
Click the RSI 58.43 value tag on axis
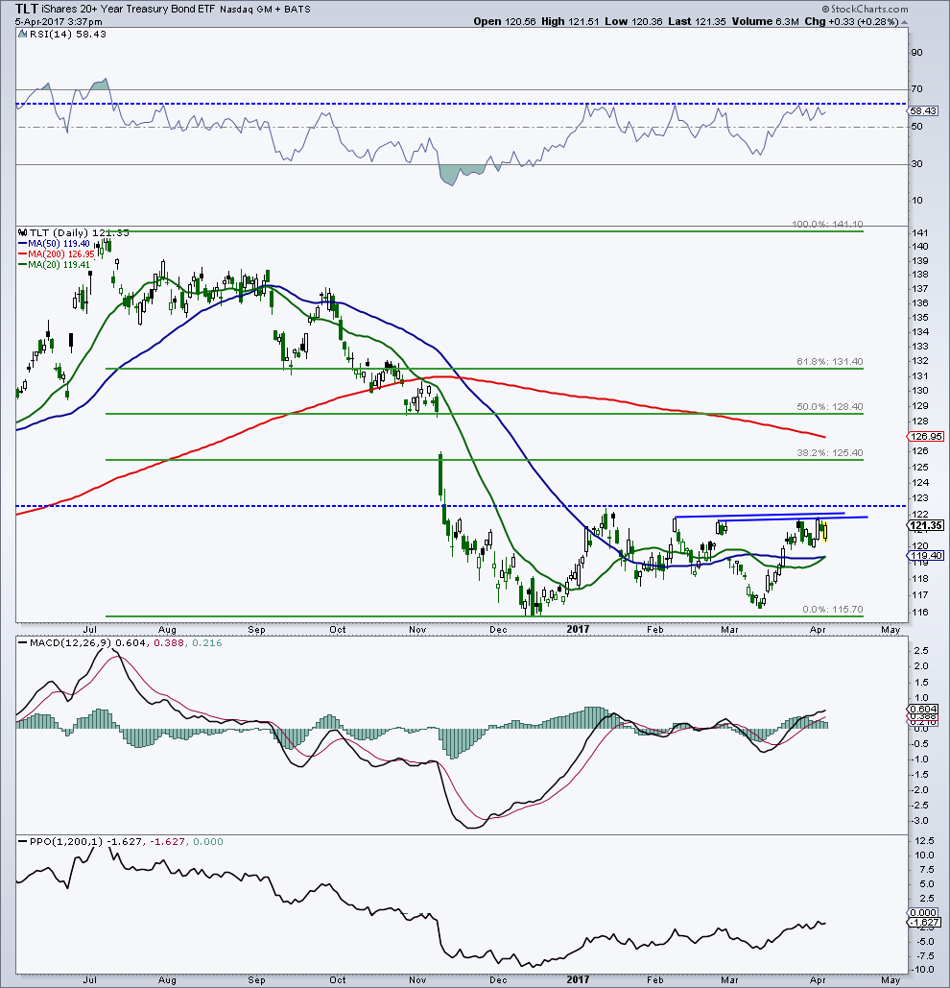923,111
